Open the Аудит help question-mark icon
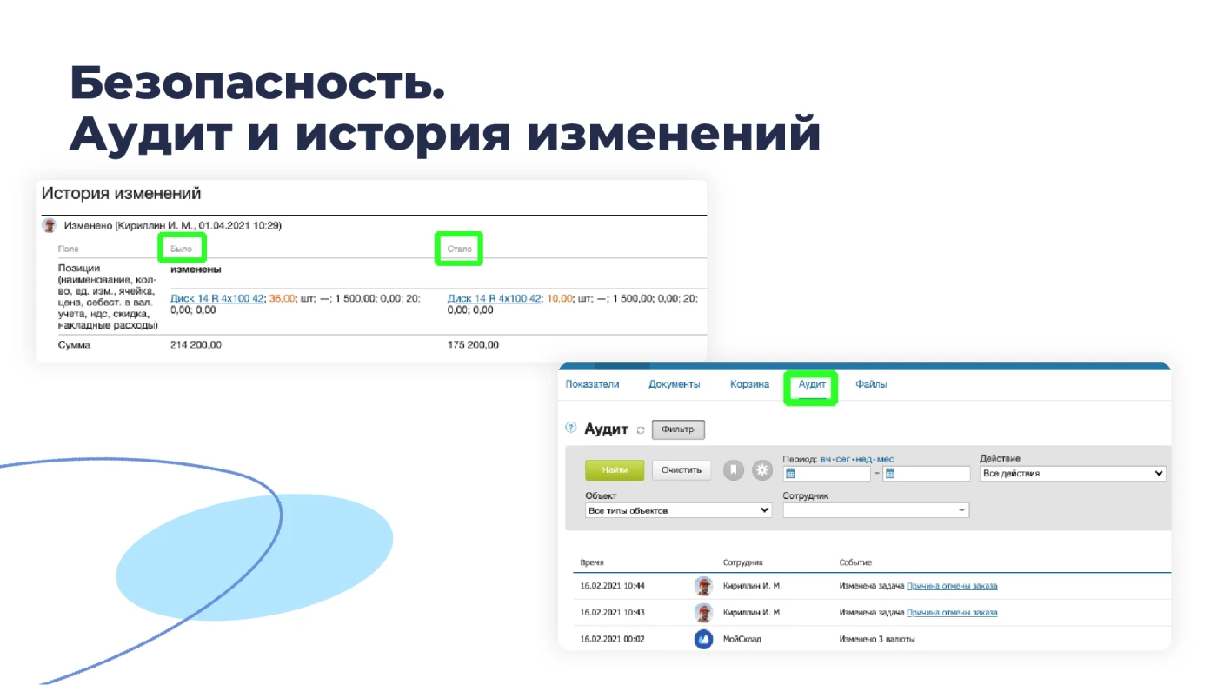Image resolution: width=1217 pixels, height=685 pixels. point(571,428)
